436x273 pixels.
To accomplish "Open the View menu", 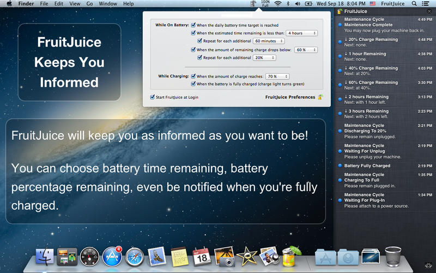I will tap(75, 4).
